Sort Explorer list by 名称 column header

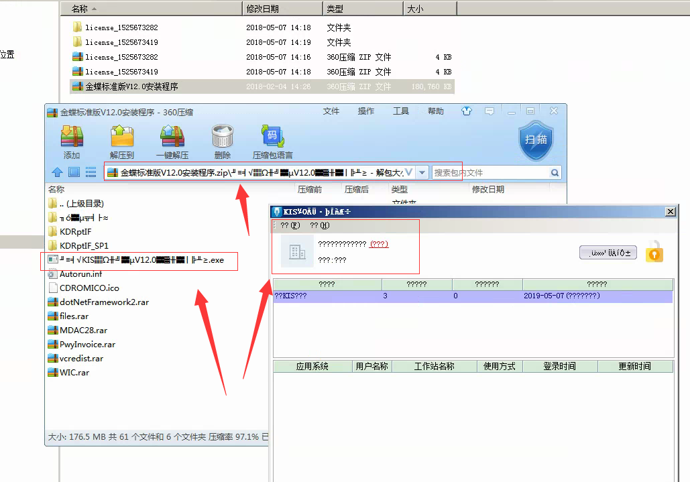[x=152, y=9]
